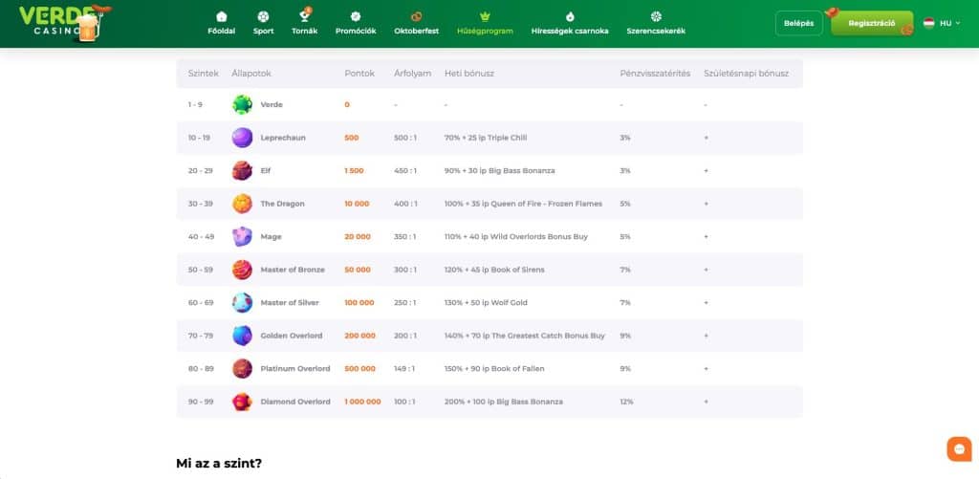The image size is (979, 479).
Task: Select the Mage status crystal icon
Action: 242,236
